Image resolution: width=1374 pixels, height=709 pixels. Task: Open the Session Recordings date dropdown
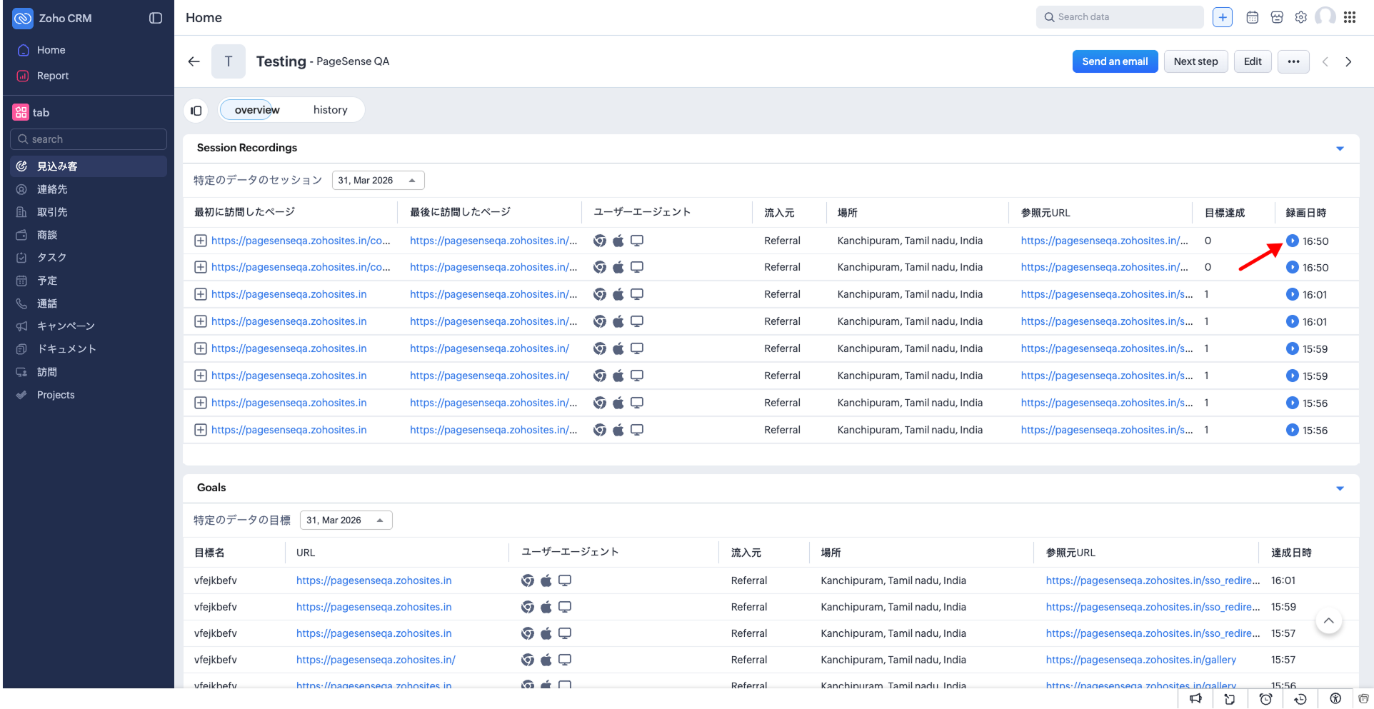pos(378,181)
